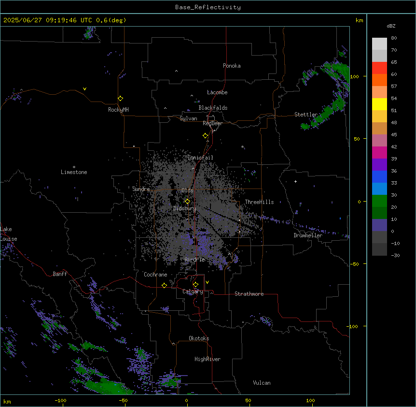Click the -50 tick on the bottom axis
416x407 pixels.
tap(124, 400)
